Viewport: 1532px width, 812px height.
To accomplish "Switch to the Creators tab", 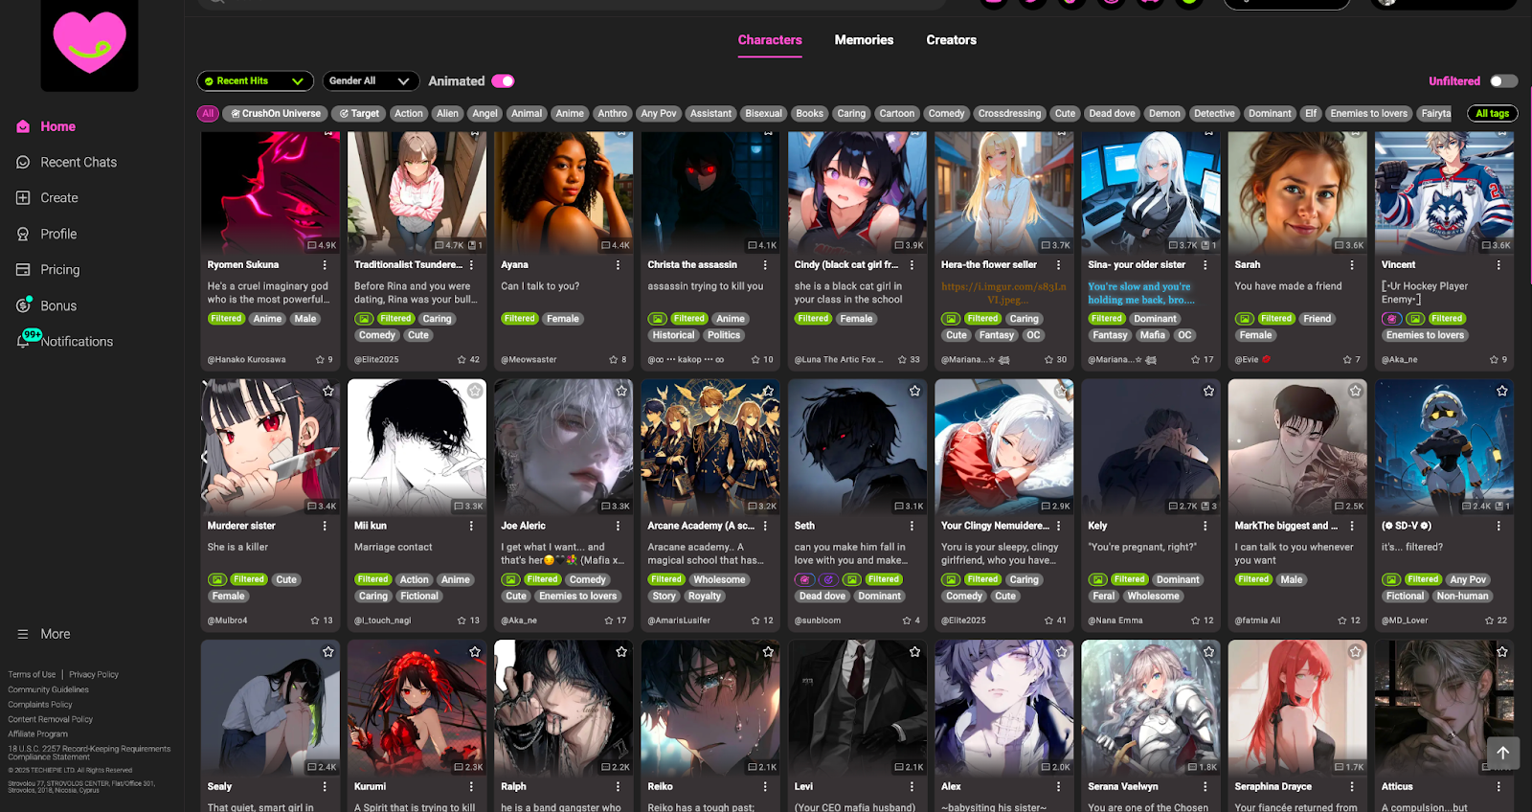I will click(x=951, y=40).
